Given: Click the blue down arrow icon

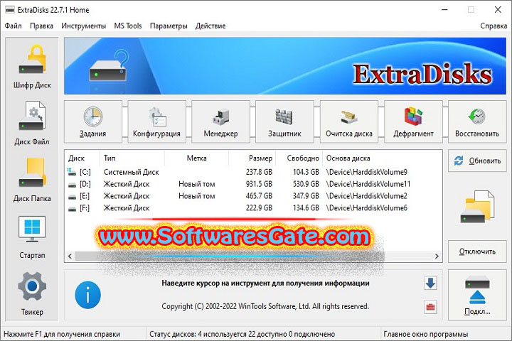Looking at the screenshot, I should pyautogui.click(x=430, y=283).
